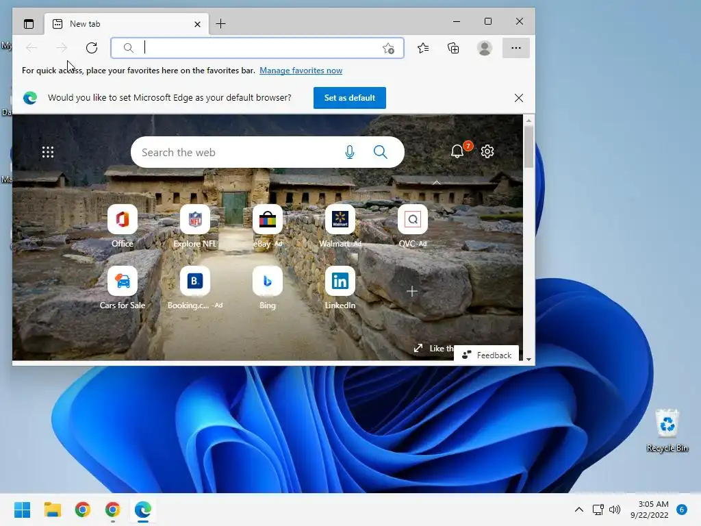Open Microsoft Edge taskbar icon
This screenshot has width=701, height=526.
143,510
